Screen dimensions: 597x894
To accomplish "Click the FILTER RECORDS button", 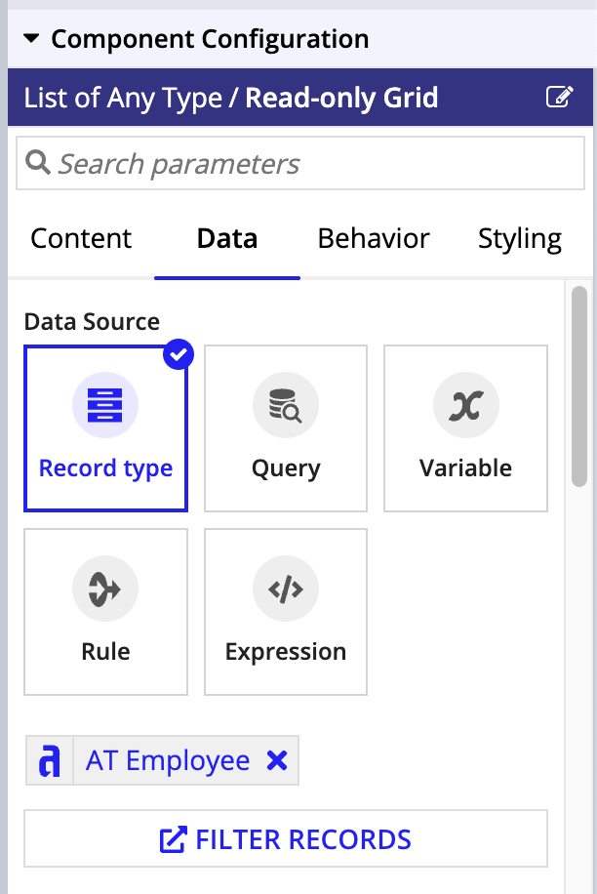I will pyautogui.click(x=286, y=839).
